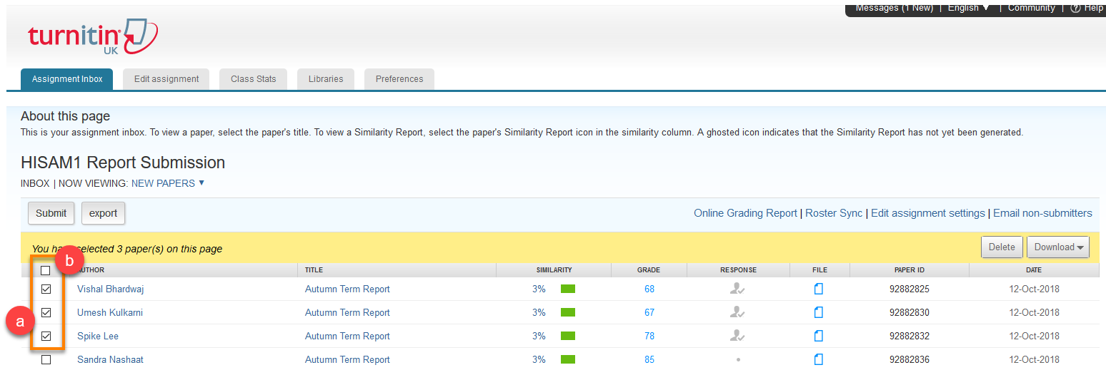Click green similarity bar for Vishal Bhardwaj
Image resolution: width=1106 pixels, height=370 pixels.
point(568,289)
